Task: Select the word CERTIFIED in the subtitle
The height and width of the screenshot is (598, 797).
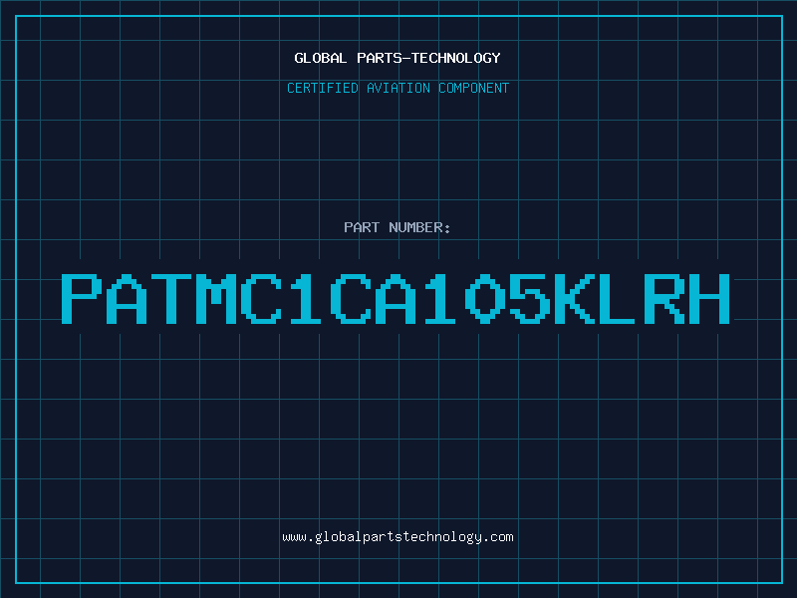Action: click(323, 88)
